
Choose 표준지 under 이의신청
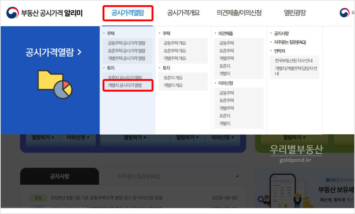(x=225, y=116)
